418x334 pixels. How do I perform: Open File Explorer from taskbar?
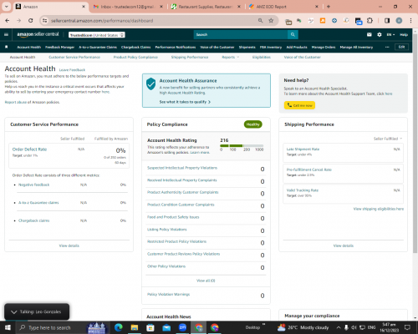click(135, 327)
